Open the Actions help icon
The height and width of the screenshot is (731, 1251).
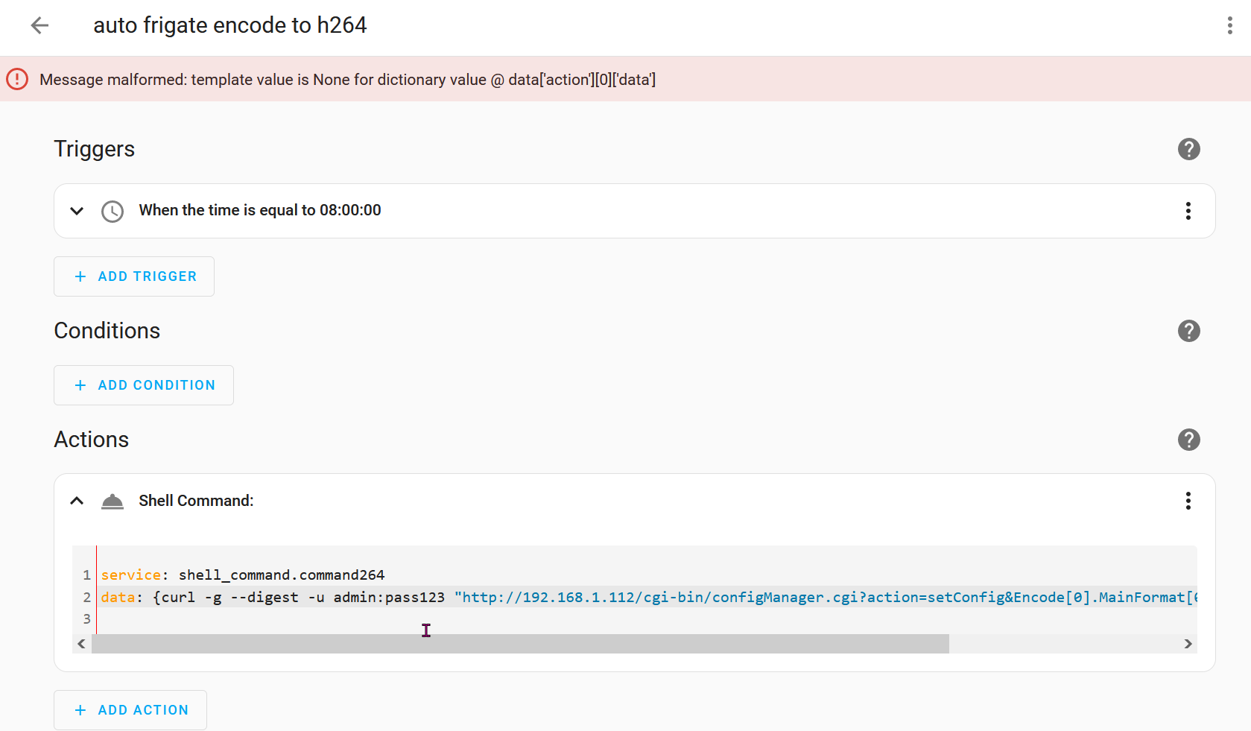click(1188, 440)
